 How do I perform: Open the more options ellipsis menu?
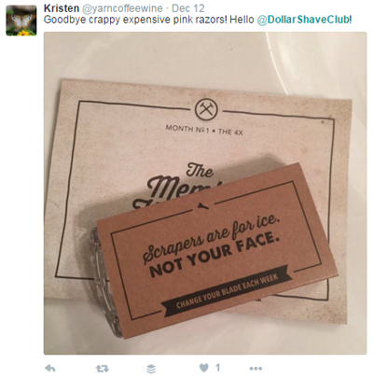pyautogui.click(x=256, y=369)
